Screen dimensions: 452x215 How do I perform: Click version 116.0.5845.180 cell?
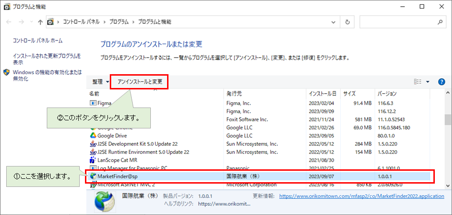point(394,127)
